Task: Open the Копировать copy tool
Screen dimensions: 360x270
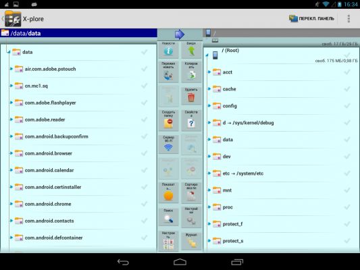Action: tap(191, 72)
